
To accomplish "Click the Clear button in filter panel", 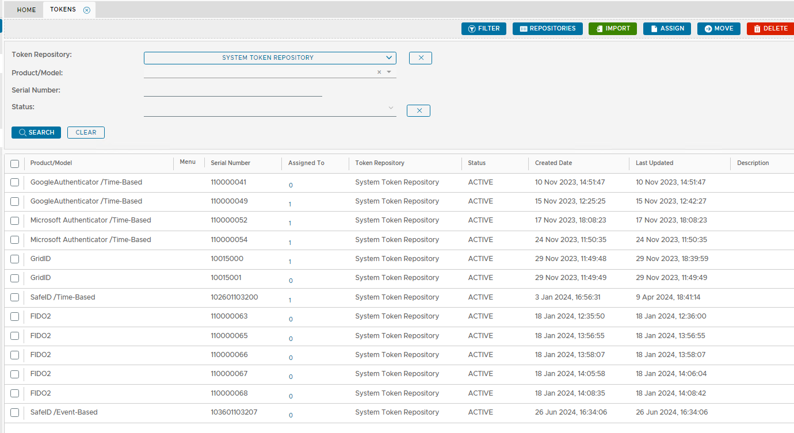I will tap(86, 132).
